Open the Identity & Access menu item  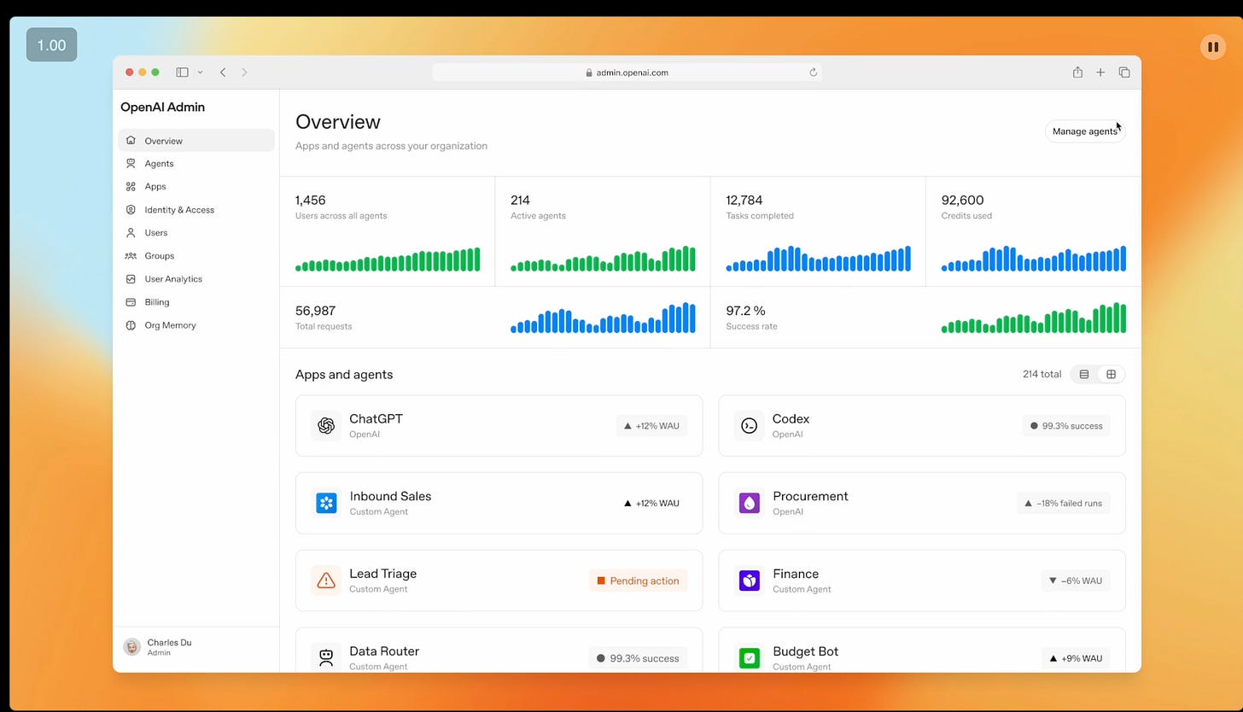[x=196, y=209]
